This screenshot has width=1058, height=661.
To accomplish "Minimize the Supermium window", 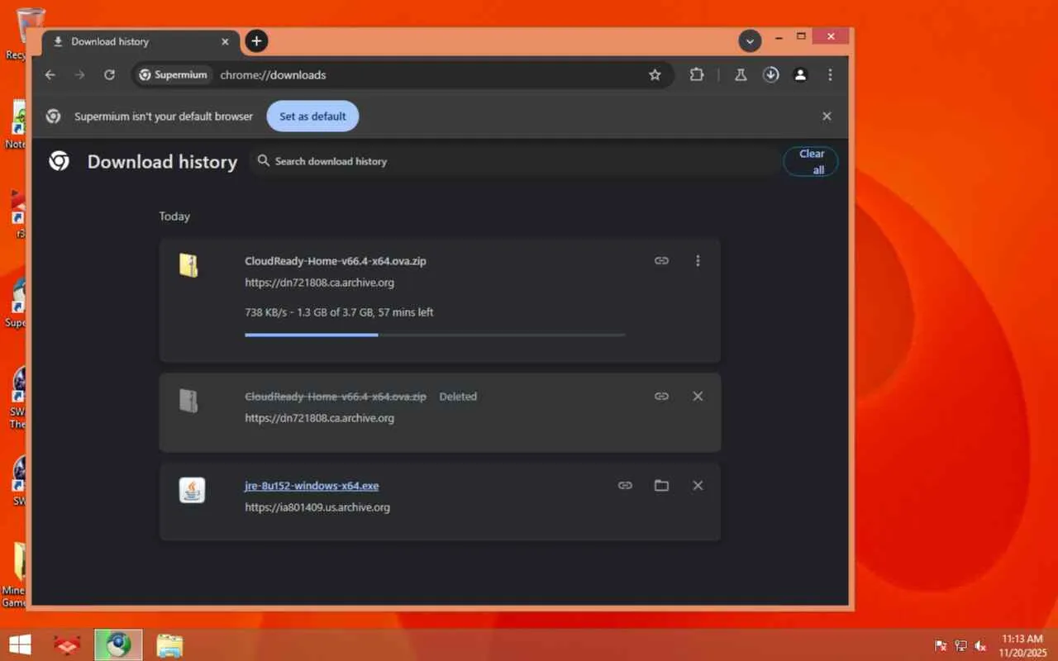I will (778, 37).
